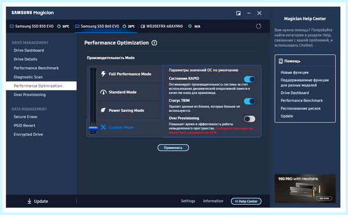Open the Performance Optimization help question mark
This screenshot has width=348, height=215.
pyautogui.click(x=154, y=43)
